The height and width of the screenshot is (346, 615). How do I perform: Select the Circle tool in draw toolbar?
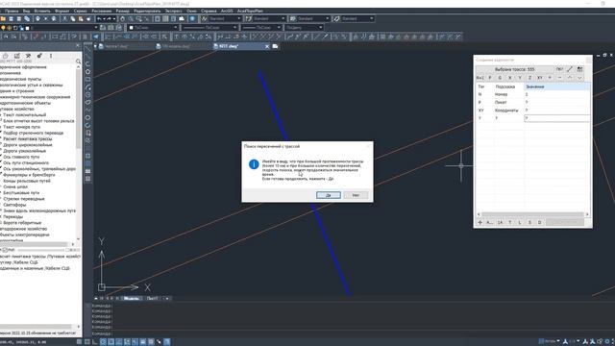pyautogui.click(x=87, y=94)
